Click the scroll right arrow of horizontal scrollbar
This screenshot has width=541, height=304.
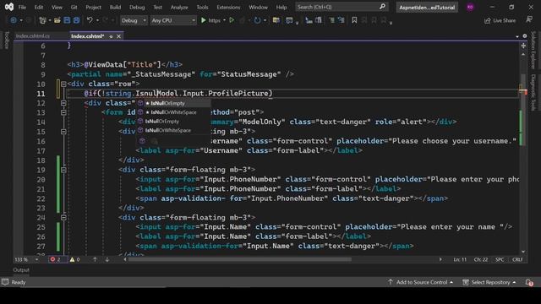point(440,259)
